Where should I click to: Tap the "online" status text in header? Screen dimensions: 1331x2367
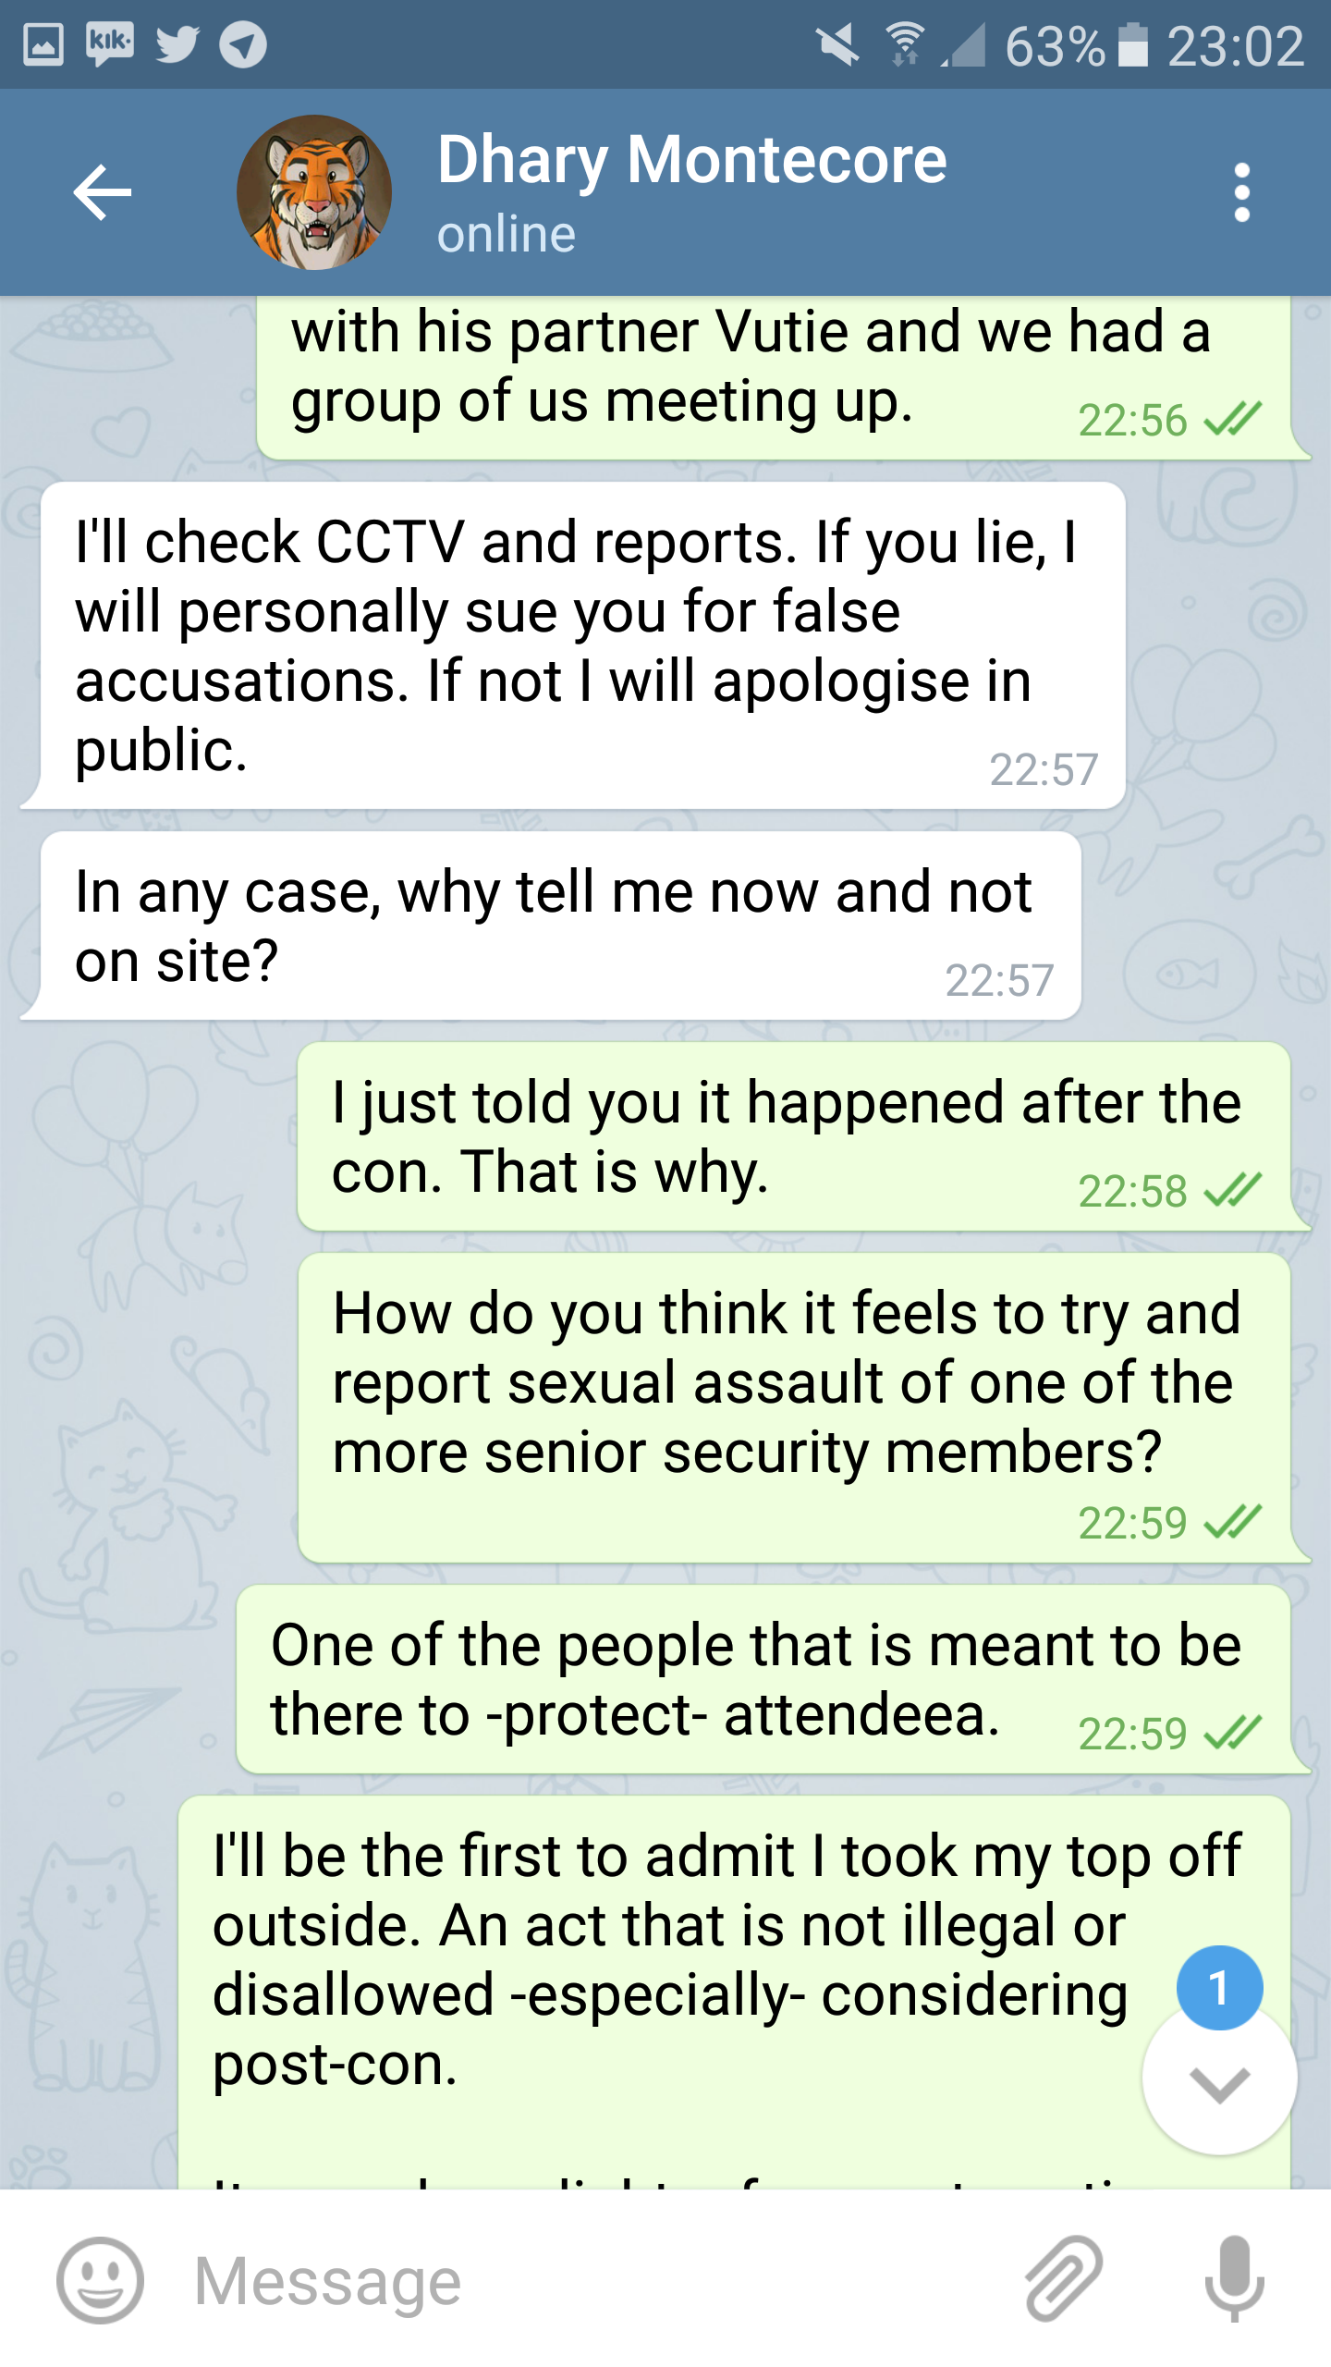click(507, 234)
